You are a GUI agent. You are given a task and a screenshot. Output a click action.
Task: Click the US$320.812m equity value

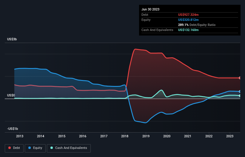tap(188, 20)
